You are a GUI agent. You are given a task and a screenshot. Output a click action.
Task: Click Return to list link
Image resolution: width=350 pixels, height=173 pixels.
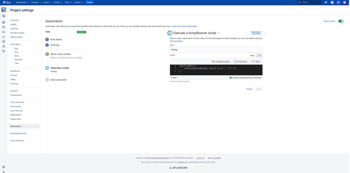329,21
